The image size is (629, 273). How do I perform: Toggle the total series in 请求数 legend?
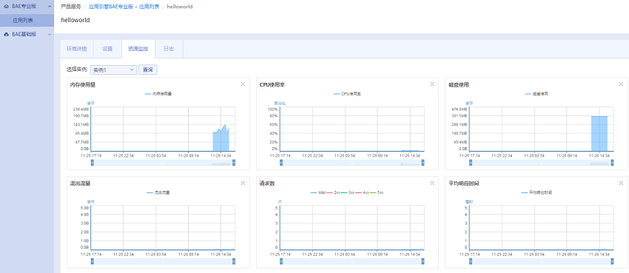(x=318, y=192)
